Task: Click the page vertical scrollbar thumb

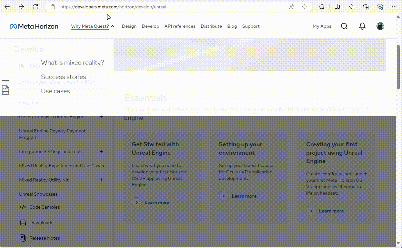Action: tap(399, 67)
